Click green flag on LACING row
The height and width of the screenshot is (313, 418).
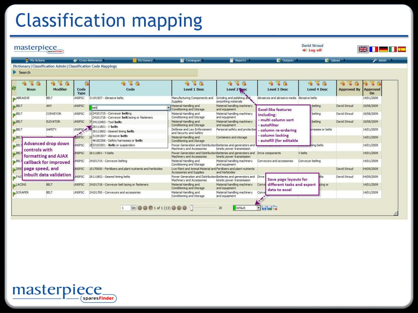14,186
